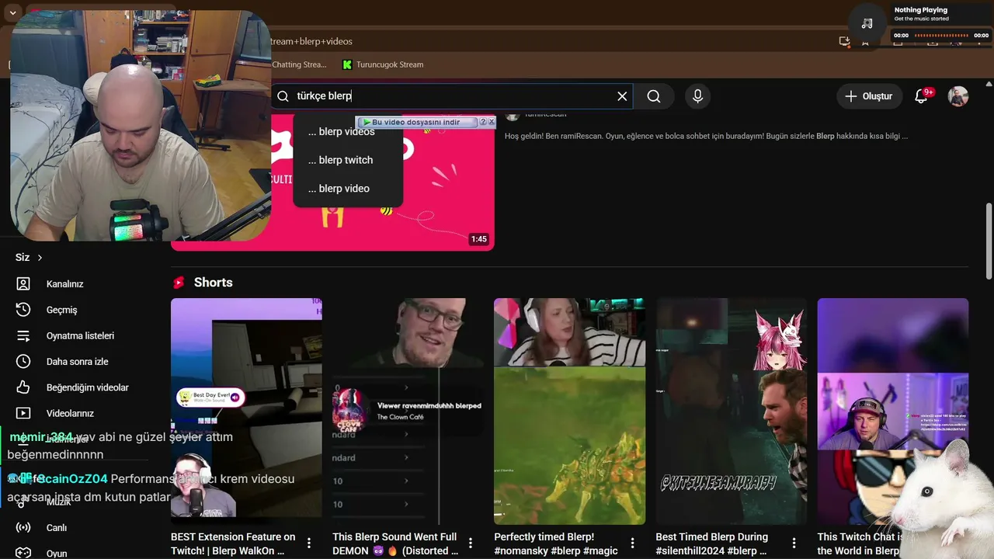
Task: Click the Beğendiğim videolar thumbs-up icon
Action: coord(23,387)
